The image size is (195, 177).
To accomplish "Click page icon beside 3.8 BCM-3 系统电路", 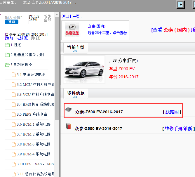I will pyautogui.click(x=14, y=144).
